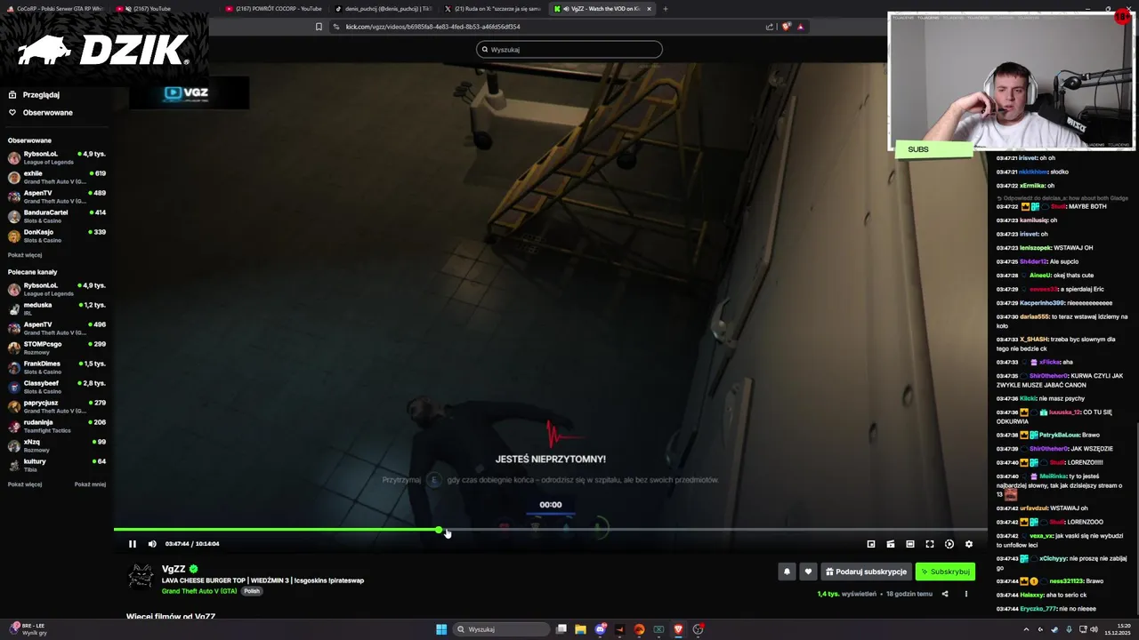Switch to CoCoRP Polski Serwer GTA tab
1139x640 pixels.
coord(55,9)
